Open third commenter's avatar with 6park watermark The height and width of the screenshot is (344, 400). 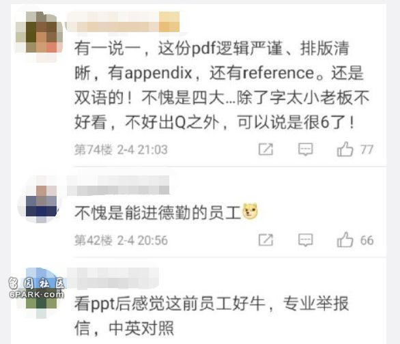38,291
